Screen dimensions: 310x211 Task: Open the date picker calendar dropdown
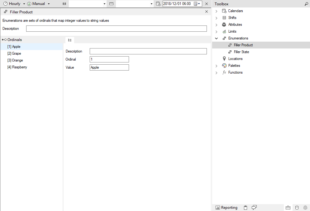(x=197, y=4)
